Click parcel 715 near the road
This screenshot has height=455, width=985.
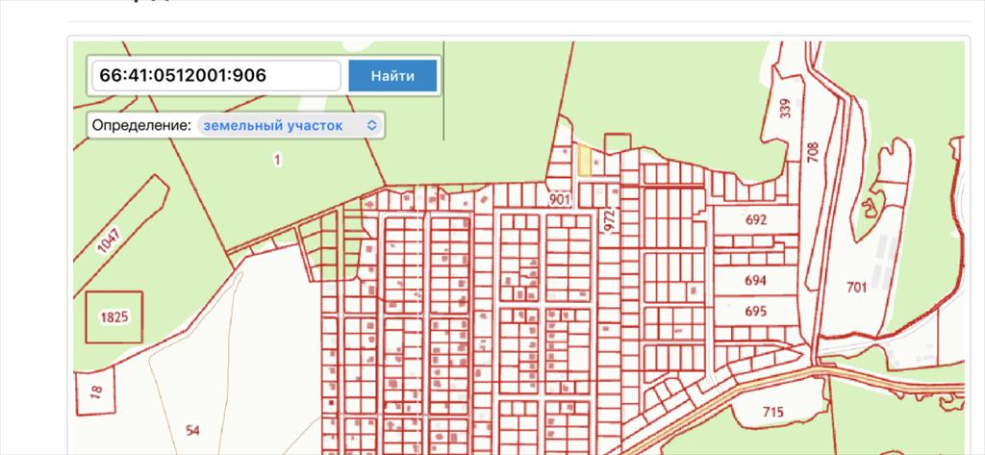(772, 413)
